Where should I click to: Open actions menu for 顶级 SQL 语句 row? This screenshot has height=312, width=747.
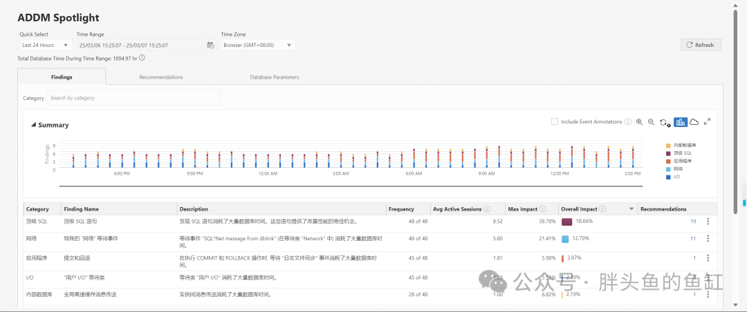click(708, 221)
